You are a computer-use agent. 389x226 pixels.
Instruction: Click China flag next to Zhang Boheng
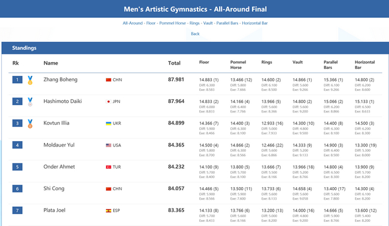click(108, 80)
